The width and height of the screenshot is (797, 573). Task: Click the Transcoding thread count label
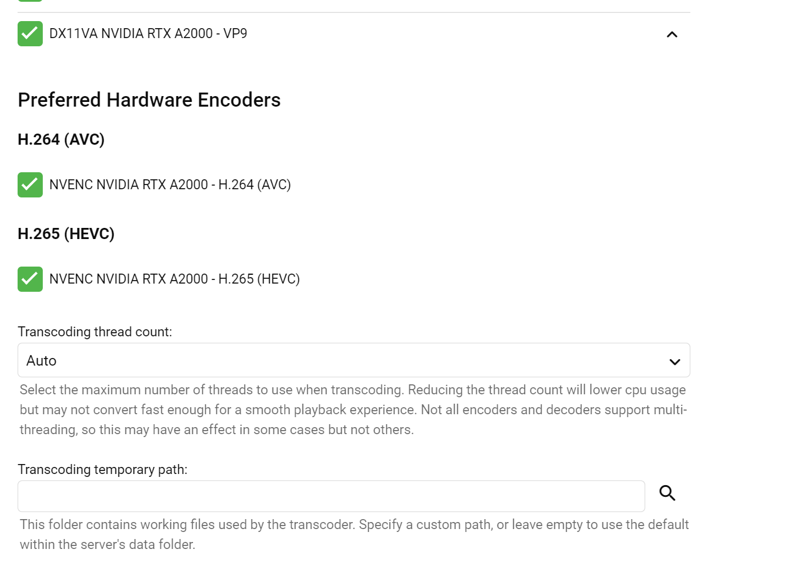(x=95, y=332)
